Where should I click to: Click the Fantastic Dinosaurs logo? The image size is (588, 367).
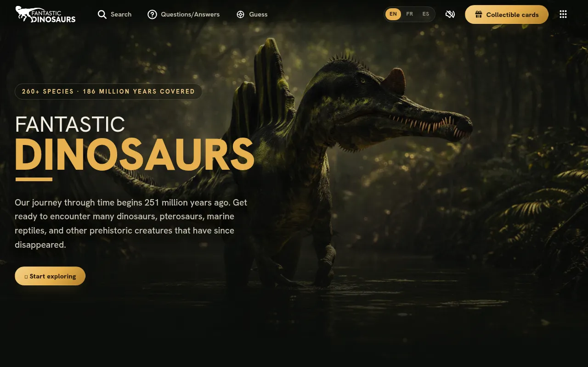tap(45, 14)
